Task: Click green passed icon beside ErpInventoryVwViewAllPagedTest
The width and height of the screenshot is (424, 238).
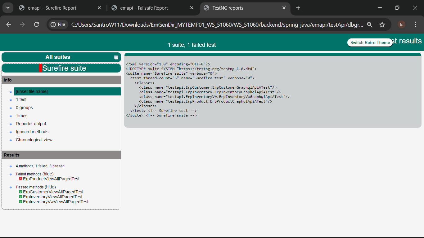Action: (20, 202)
